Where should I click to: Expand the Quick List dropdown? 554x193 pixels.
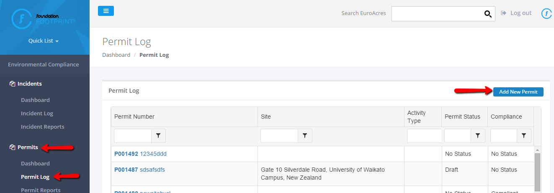[44, 41]
